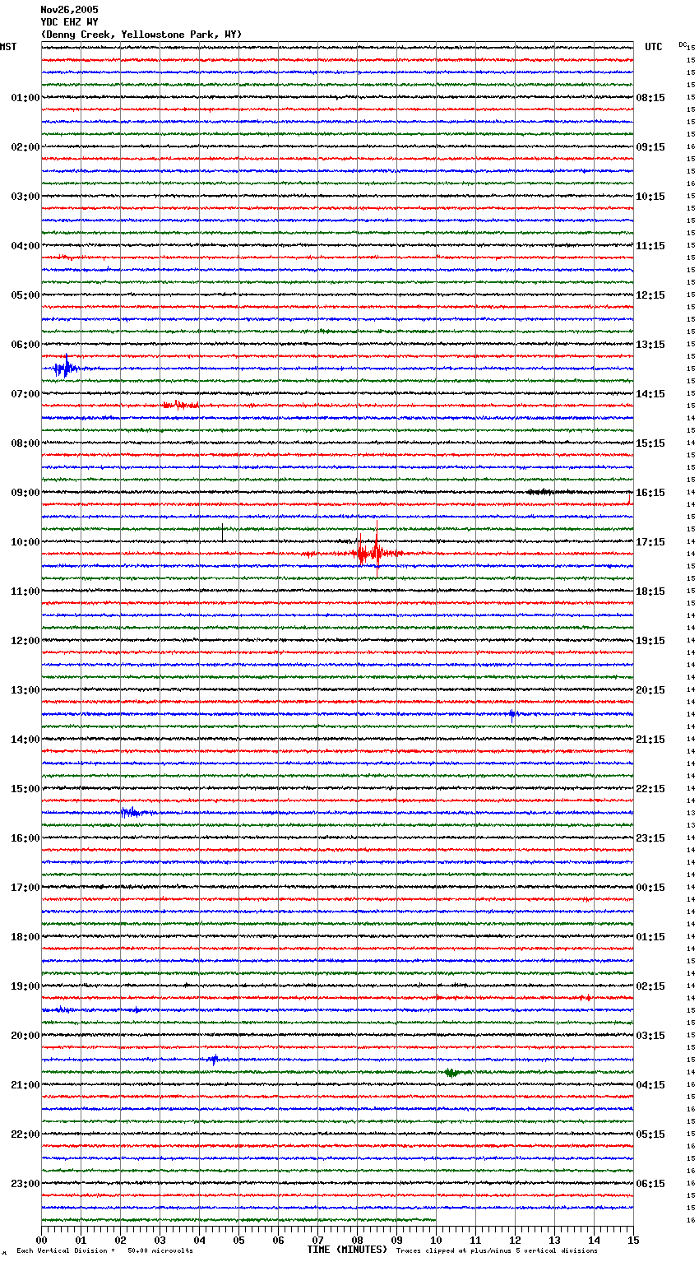This screenshot has width=699, height=1262.
Task: Click minute tick label 10 on bottom axis
Action: click(x=437, y=1240)
